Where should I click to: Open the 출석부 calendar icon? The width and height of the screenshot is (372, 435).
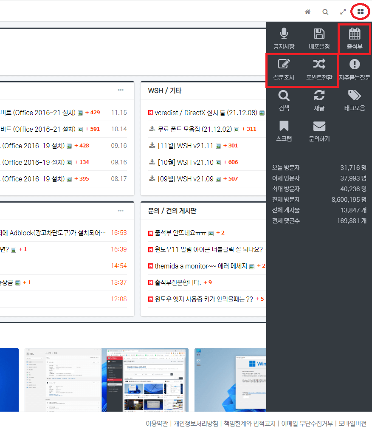(355, 34)
